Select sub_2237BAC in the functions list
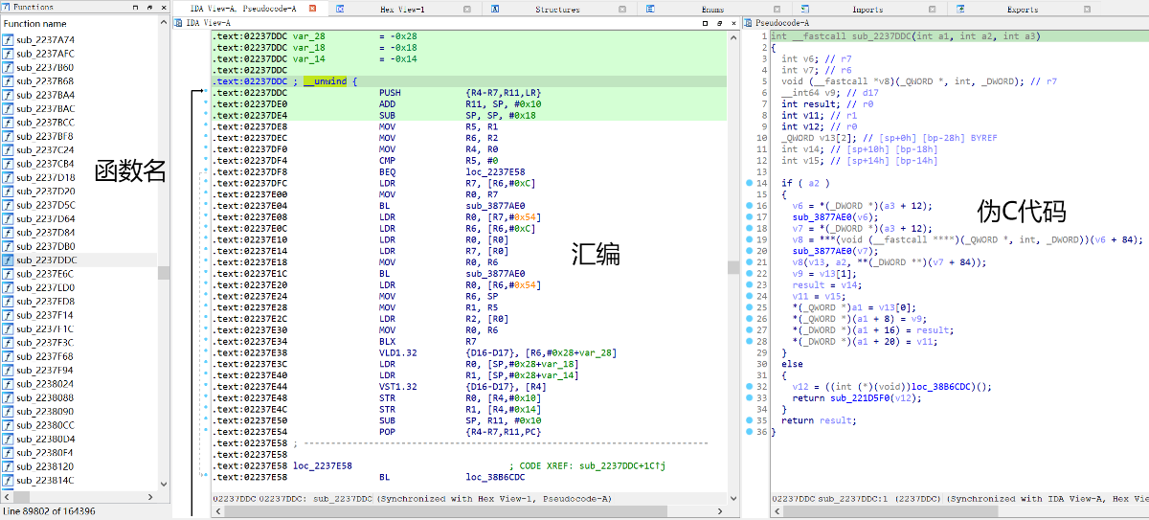The width and height of the screenshot is (1149, 520). pyautogui.click(x=45, y=109)
